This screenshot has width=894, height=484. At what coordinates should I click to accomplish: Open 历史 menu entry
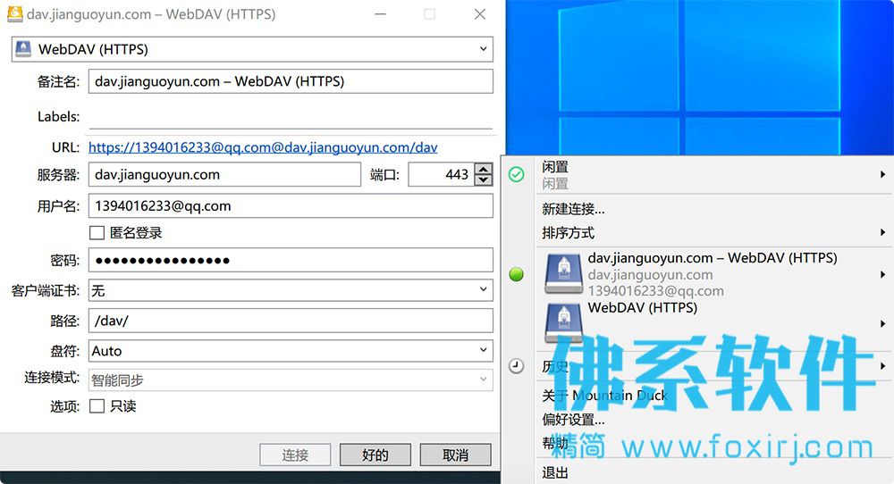point(555,366)
